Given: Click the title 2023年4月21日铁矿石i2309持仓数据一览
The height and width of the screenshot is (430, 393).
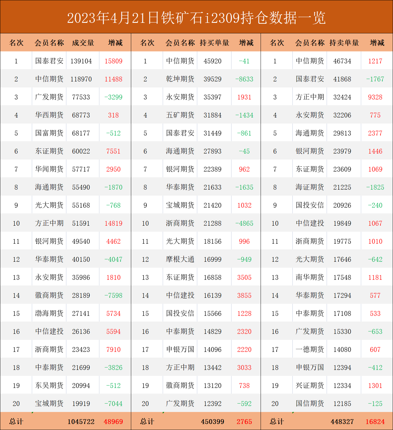Looking at the screenshot, I should tap(196, 18).
